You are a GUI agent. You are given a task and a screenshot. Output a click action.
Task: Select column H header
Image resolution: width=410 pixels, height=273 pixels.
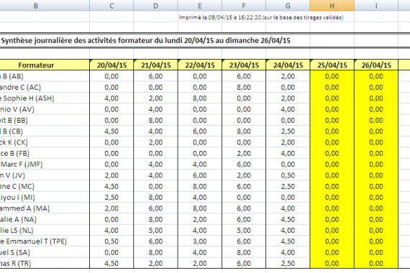coord(332,6)
